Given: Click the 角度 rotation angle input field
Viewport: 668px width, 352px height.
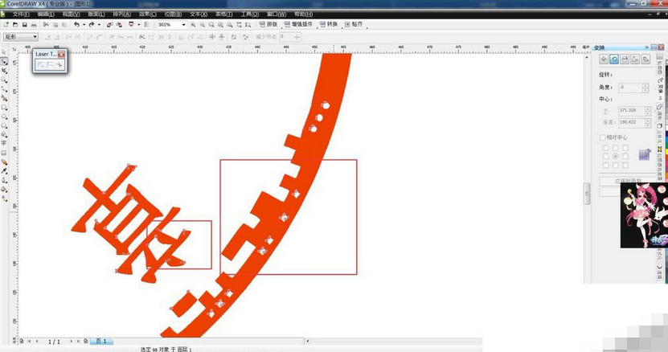Looking at the screenshot, I should point(632,87).
